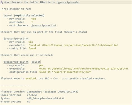
Task: Click the dashed separator line
Action: [15, 85]
